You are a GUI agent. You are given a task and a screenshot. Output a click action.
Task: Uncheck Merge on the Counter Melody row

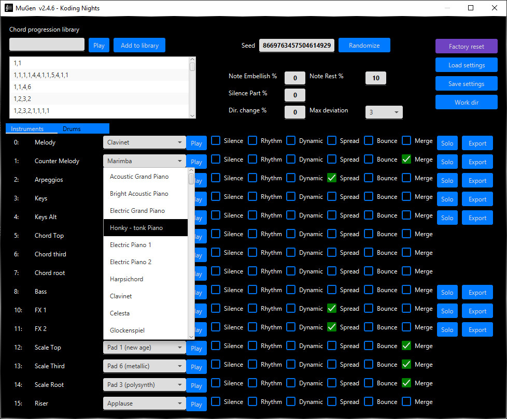[x=406, y=159]
